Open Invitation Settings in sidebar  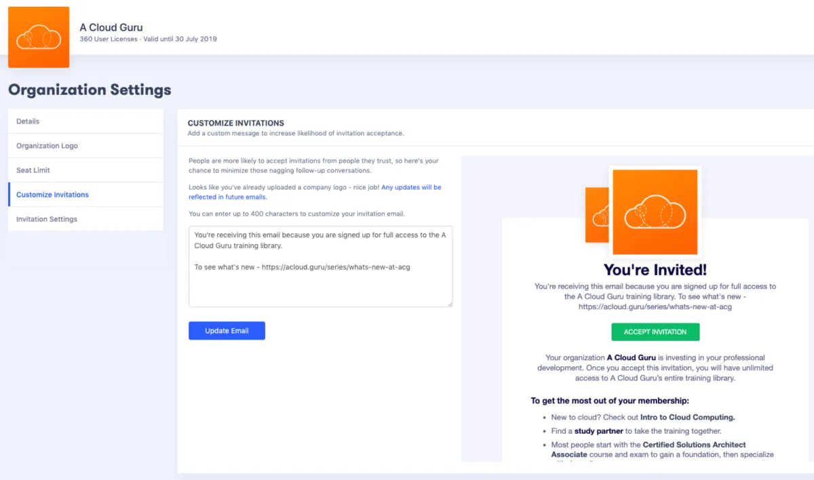[85, 219]
